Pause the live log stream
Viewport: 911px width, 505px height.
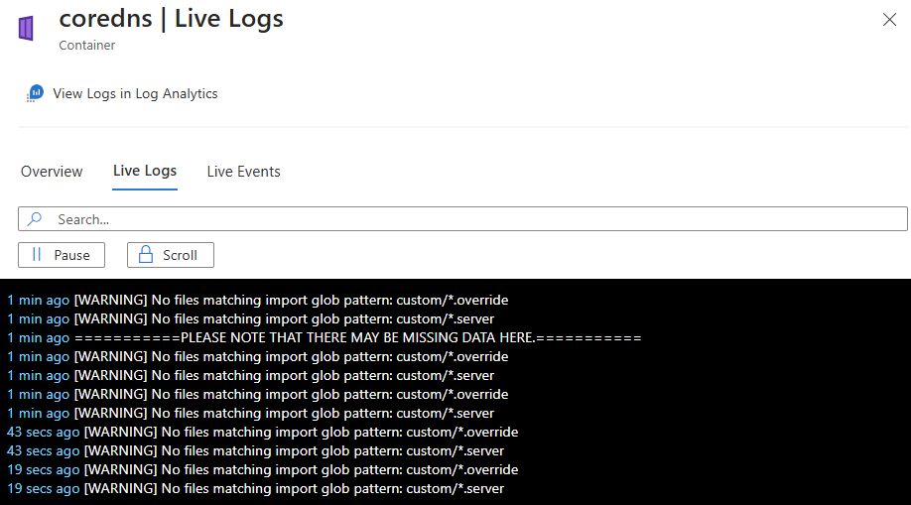click(x=62, y=255)
